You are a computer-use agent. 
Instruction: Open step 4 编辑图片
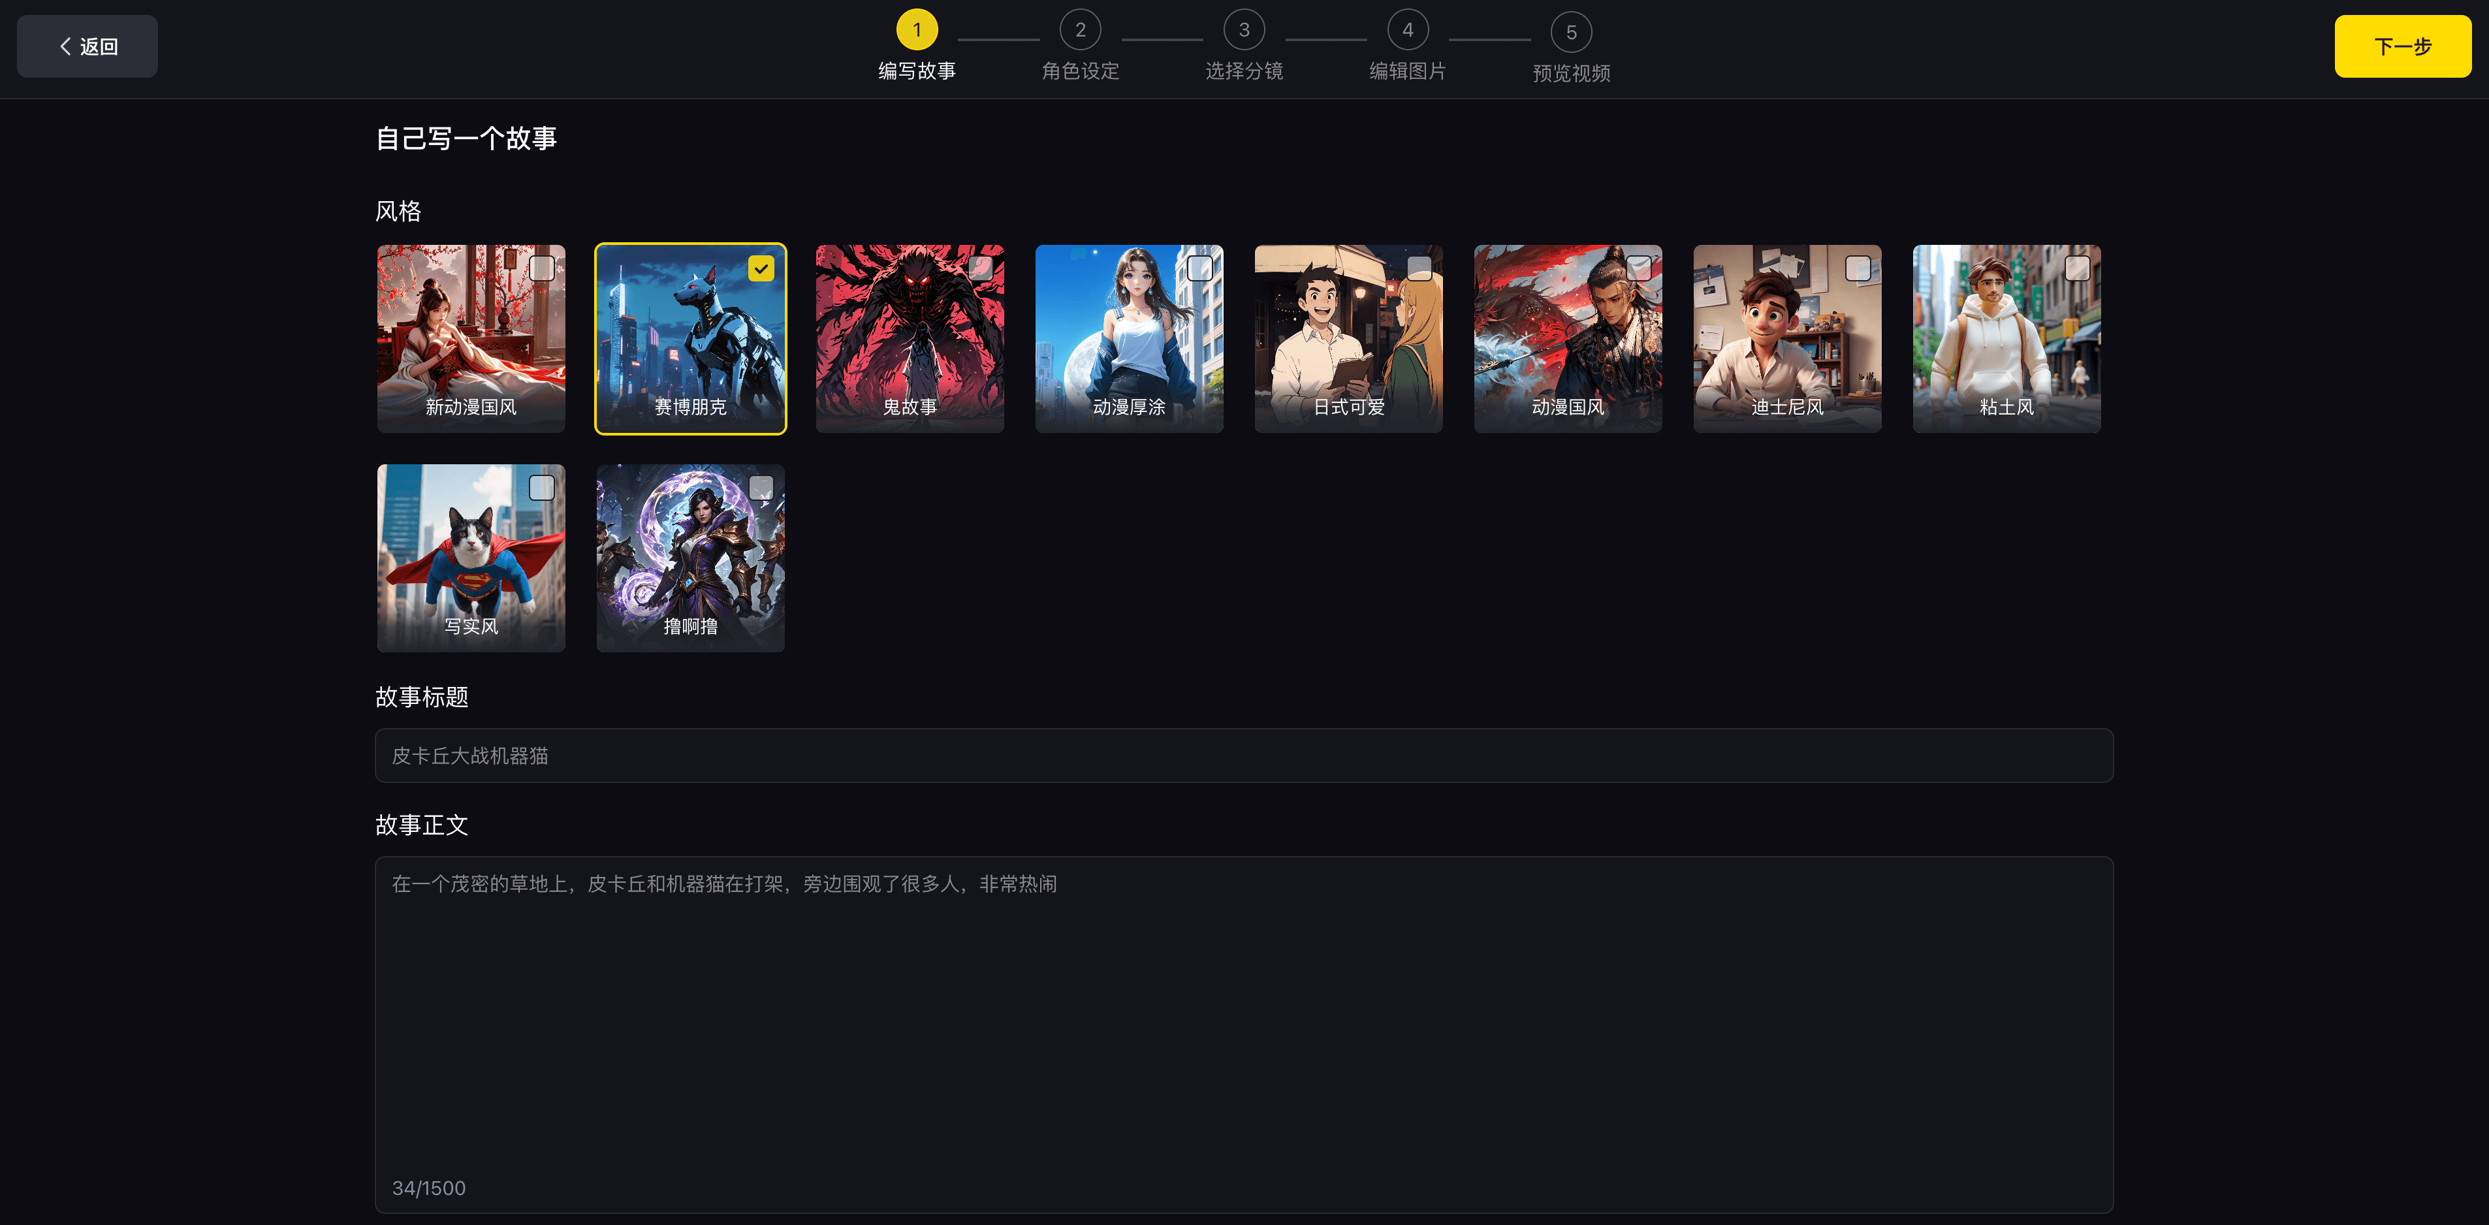tap(1407, 30)
